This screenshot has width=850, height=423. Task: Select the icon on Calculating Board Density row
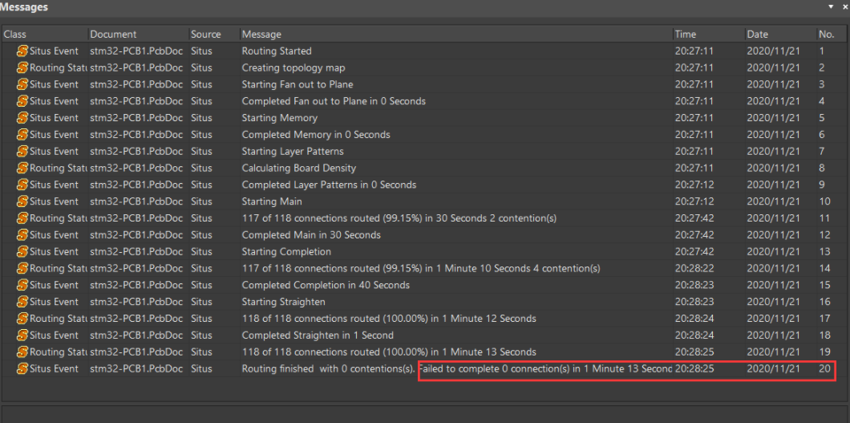(22, 168)
